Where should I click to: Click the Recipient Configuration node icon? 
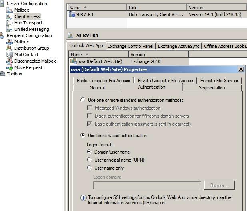(x=2, y=35)
